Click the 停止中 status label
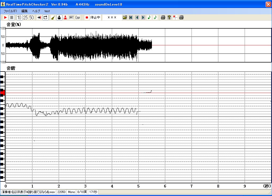272x196 pixels. (x=95, y=17)
